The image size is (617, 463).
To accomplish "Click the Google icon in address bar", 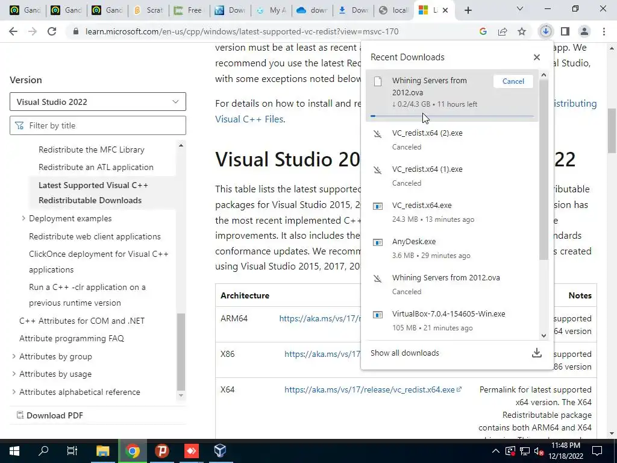I will tap(483, 31).
